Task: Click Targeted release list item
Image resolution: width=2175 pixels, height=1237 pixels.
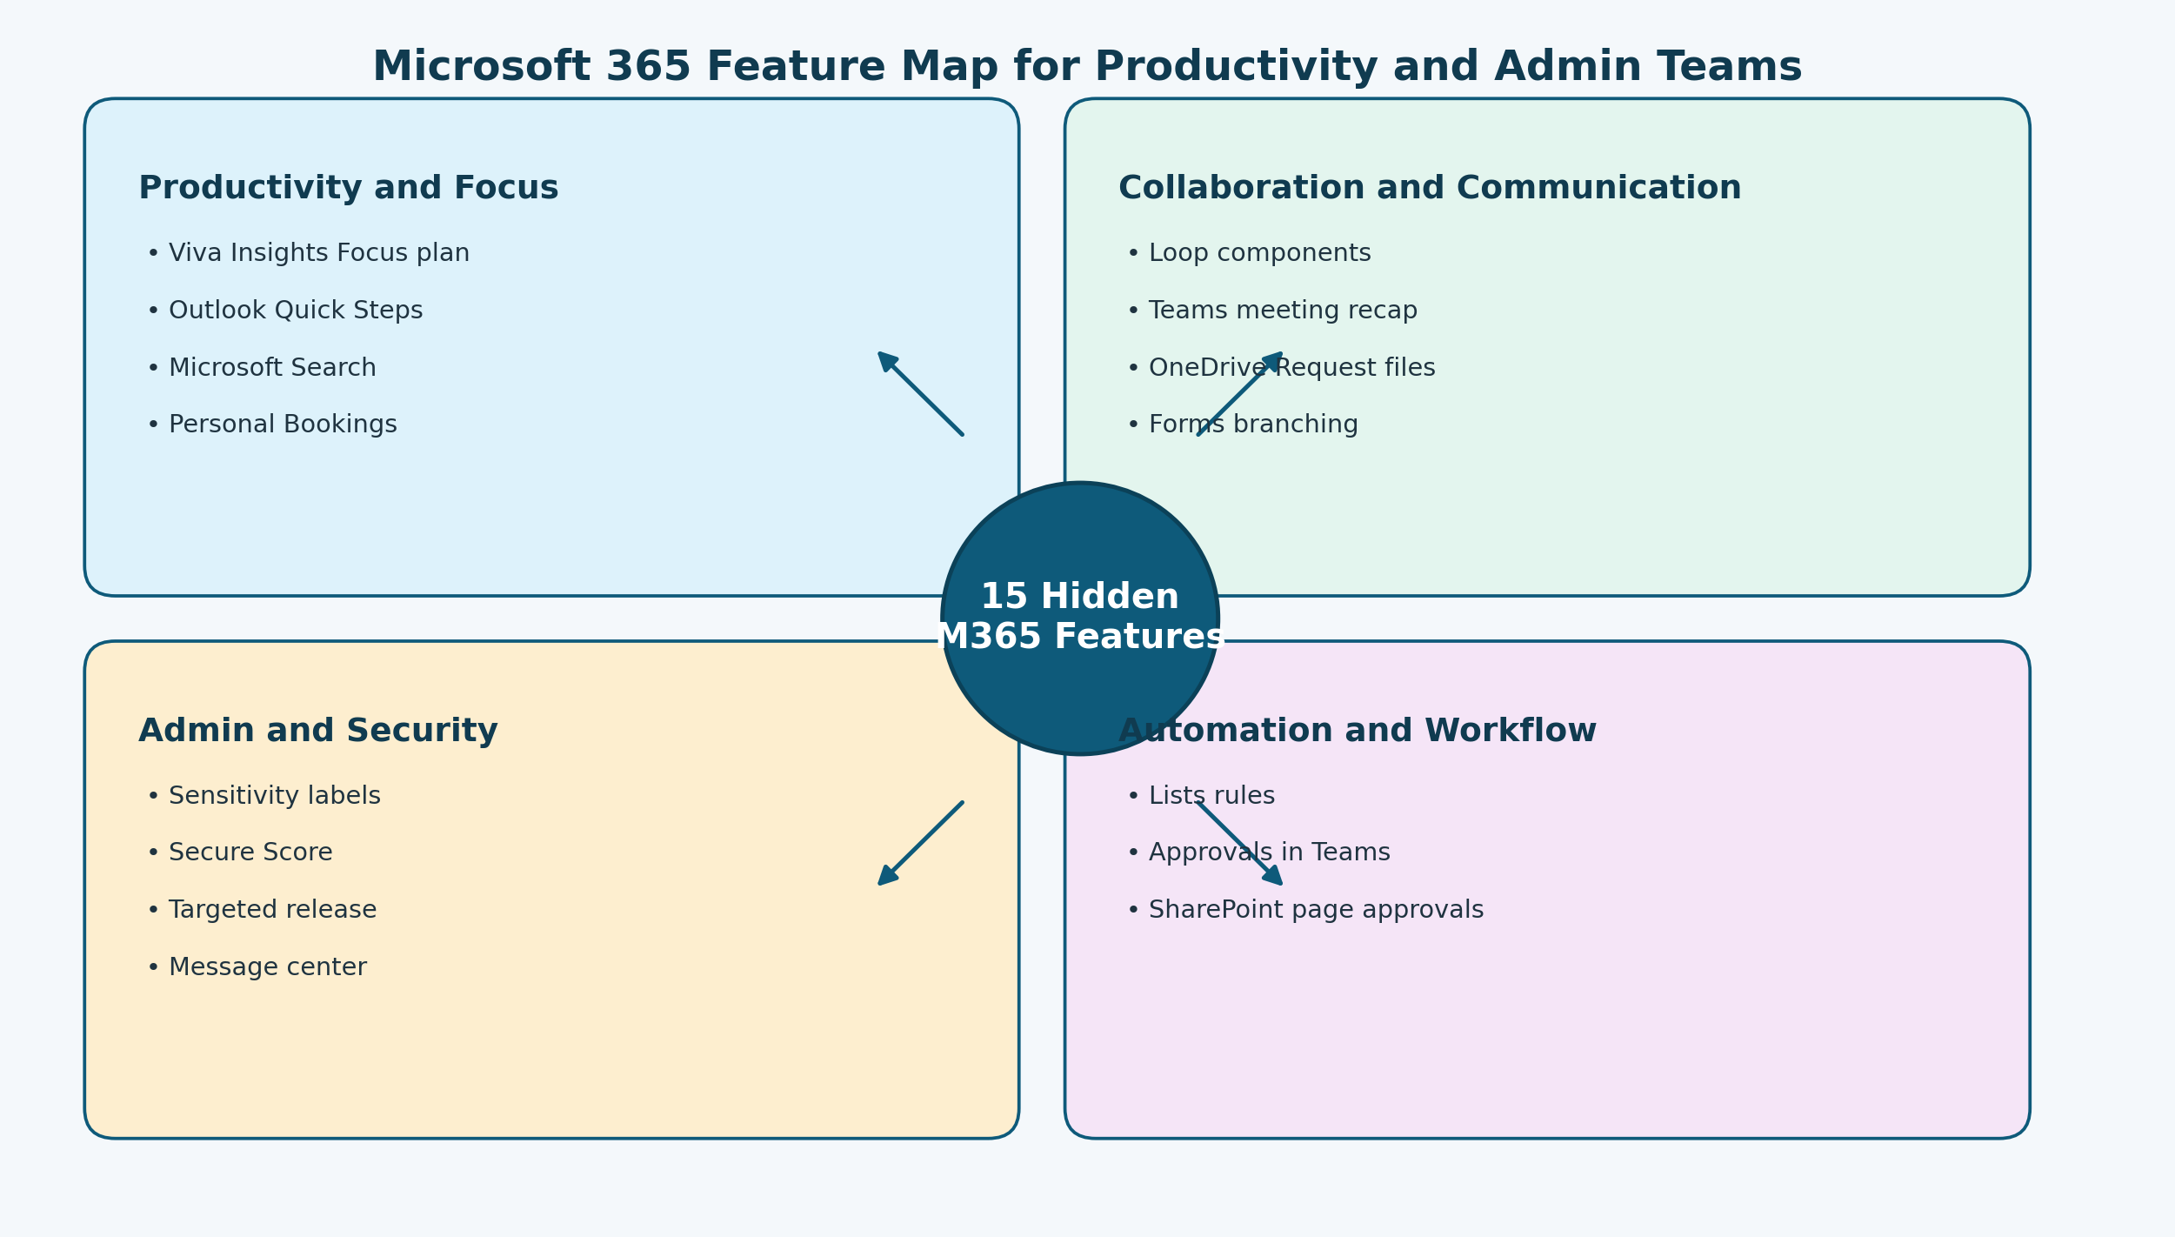Action: point(261,910)
